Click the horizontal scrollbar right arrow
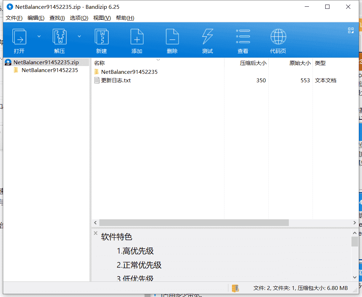Image resolution: width=362 pixels, height=297 pixels. coord(355,223)
